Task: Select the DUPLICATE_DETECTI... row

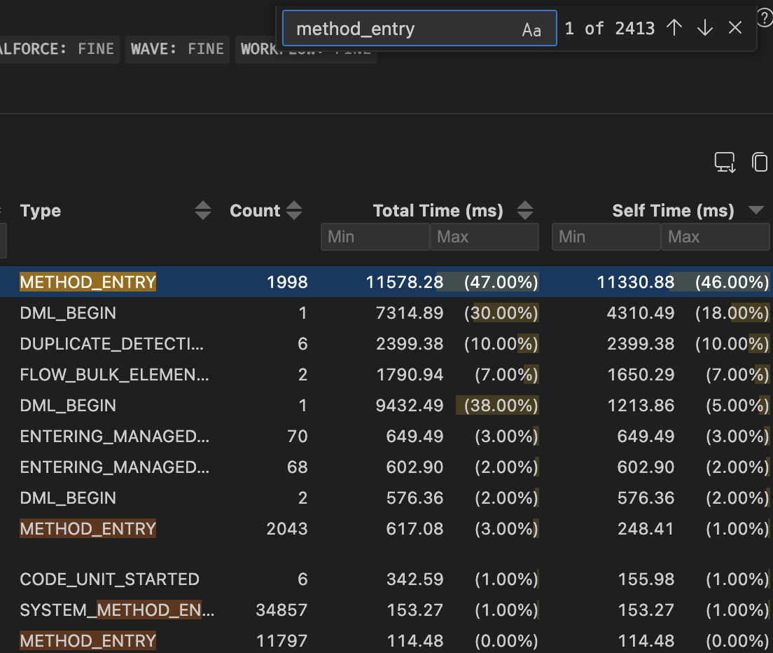Action: (x=386, y=344)
